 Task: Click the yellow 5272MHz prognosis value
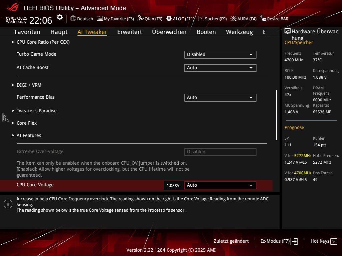(x=303, y=156)
